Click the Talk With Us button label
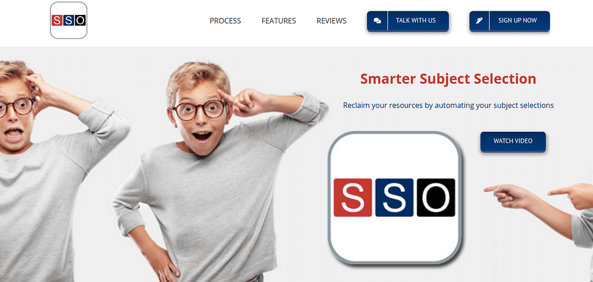Image resolution: width=593 pixels, height=282 pixels. [x=416, y=20]
